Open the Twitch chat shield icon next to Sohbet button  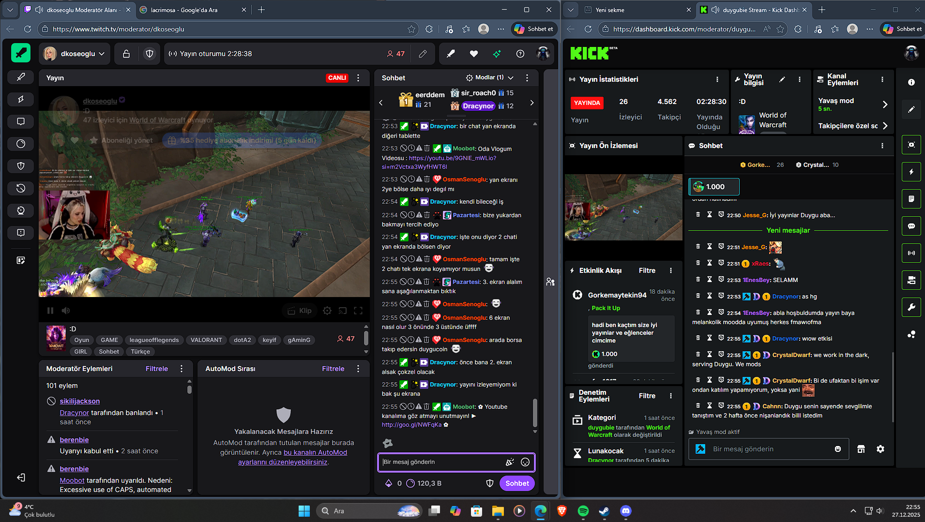coord(490,483)
